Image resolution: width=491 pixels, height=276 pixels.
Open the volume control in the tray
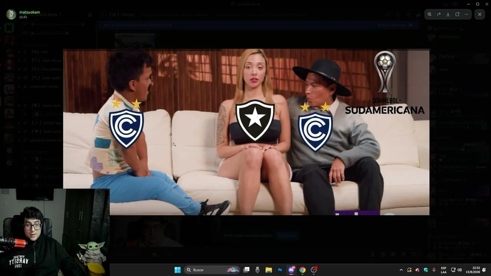point(460,270)
